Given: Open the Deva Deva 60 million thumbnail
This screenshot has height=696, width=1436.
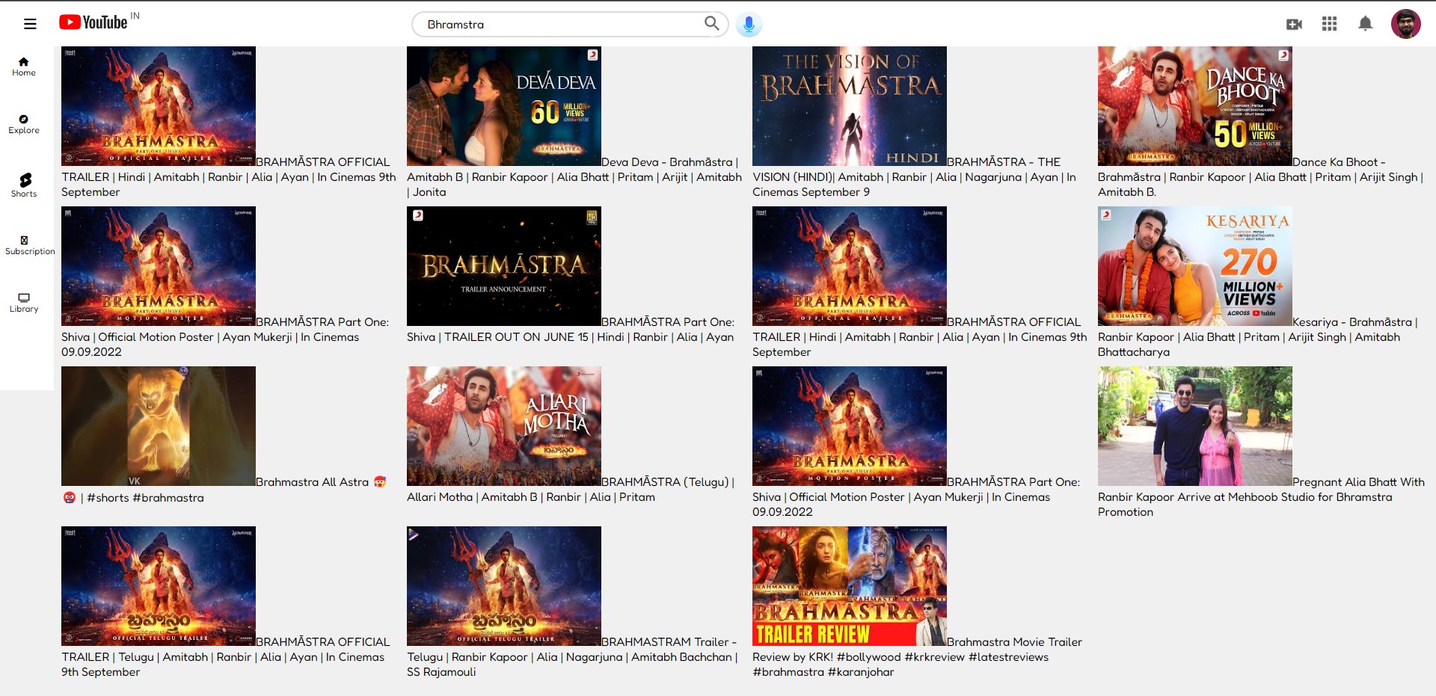Looking at the screenshot, I should [x=503, y=106].
